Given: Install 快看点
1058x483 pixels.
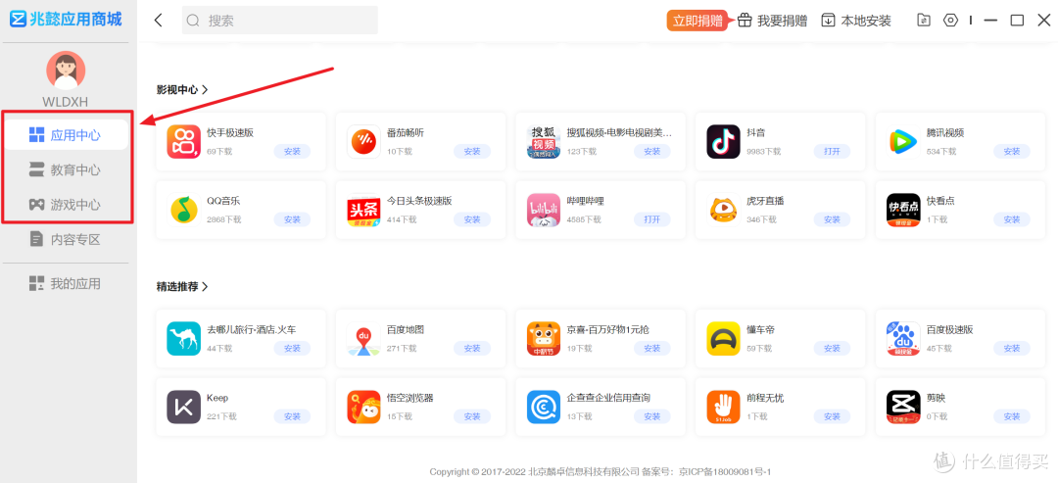Looking at the screenshot, I should [1012, 219].
